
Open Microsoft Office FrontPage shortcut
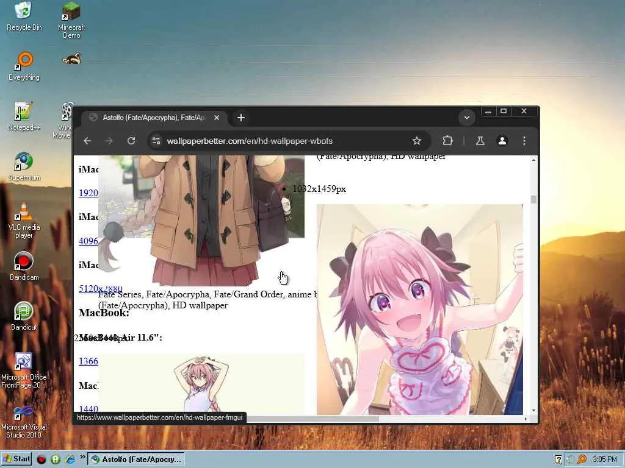[24, 370]
